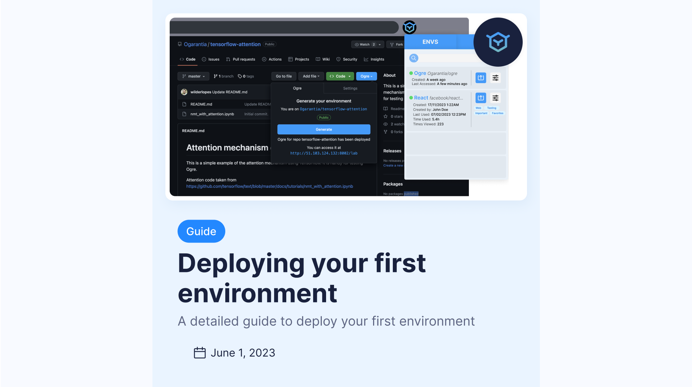
Task: Click the React repo settings sliders icon
Action: (x=495, y=97)
